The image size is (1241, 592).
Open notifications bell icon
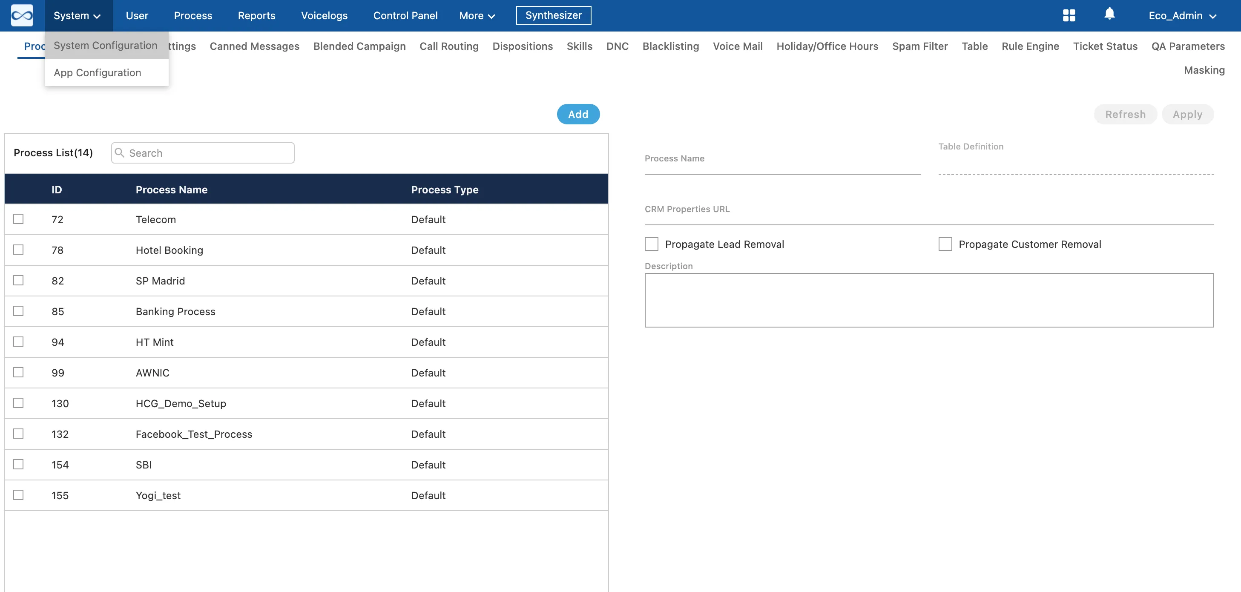1109,14
